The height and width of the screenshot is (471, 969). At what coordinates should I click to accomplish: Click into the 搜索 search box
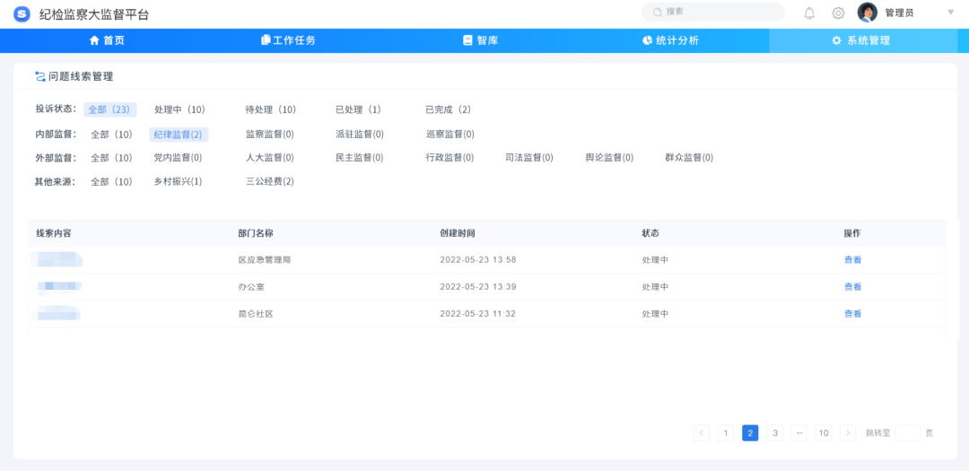pos(712,12)
